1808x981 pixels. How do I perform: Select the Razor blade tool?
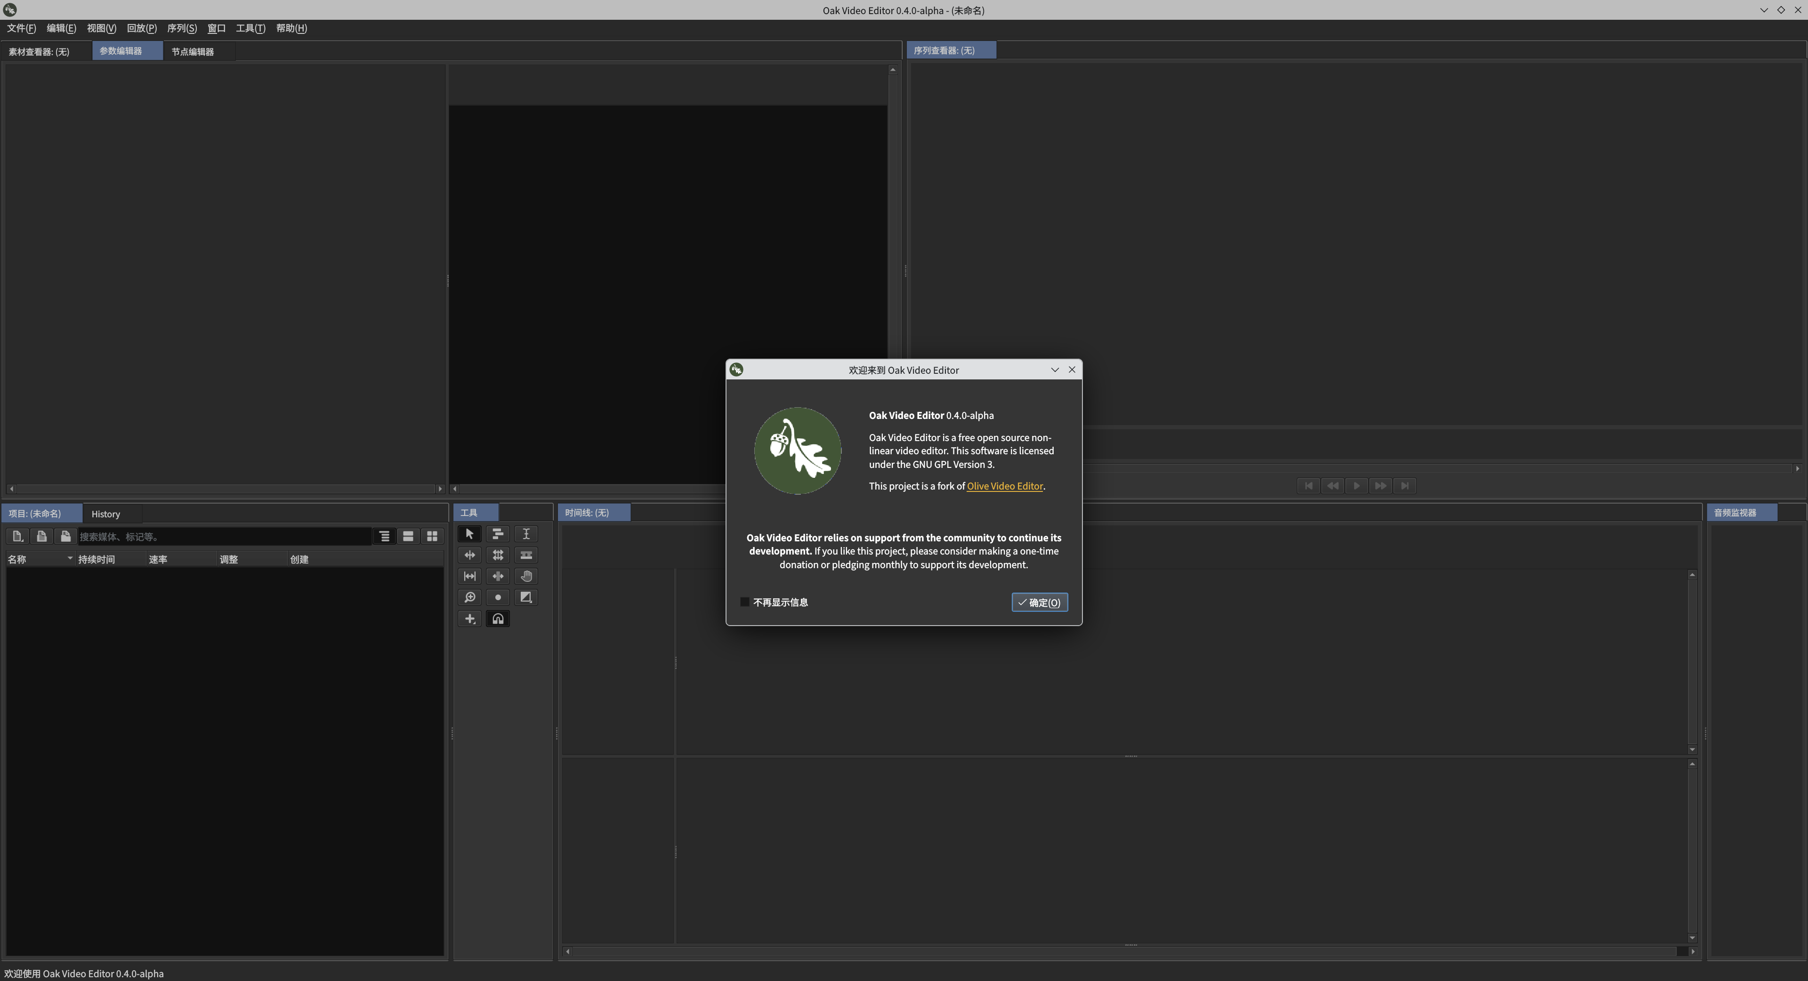pyautogui.click(x=526, y=555)
